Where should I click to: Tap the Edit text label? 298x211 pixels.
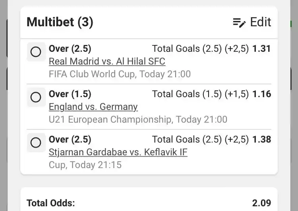click(261, 22)
